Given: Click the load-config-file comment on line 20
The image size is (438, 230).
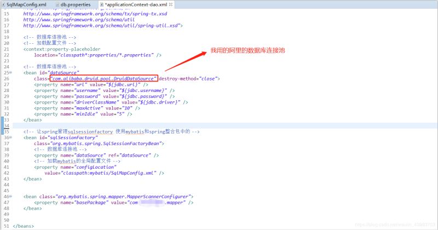Looking at the screenshot, I should [50, 43].
